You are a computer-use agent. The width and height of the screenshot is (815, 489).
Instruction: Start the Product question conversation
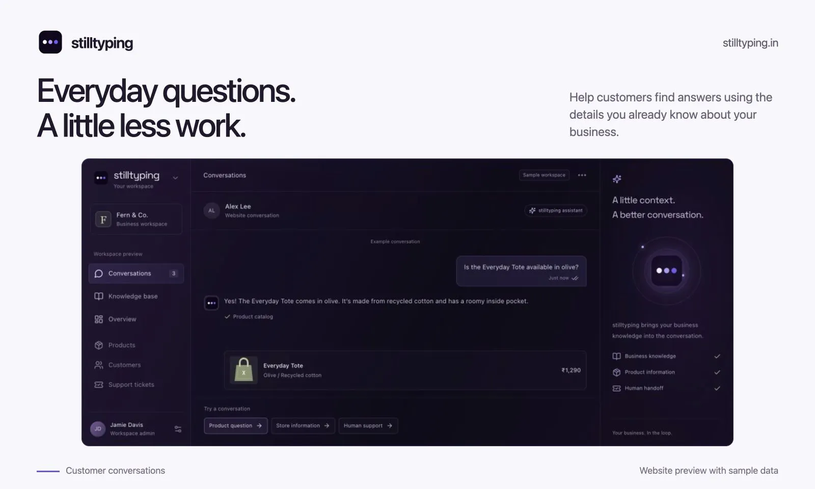235,426
